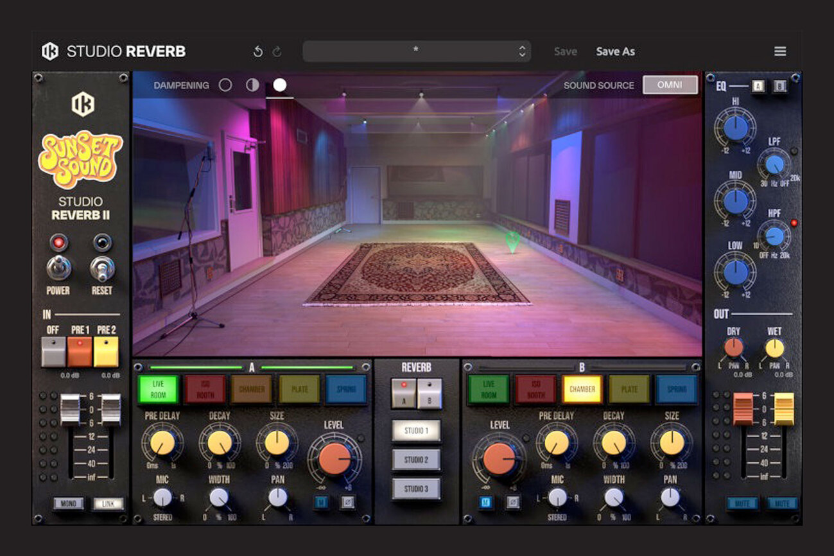Select EQ slot A button
Screen dimensions: 834x556
(x=758, y=87)
